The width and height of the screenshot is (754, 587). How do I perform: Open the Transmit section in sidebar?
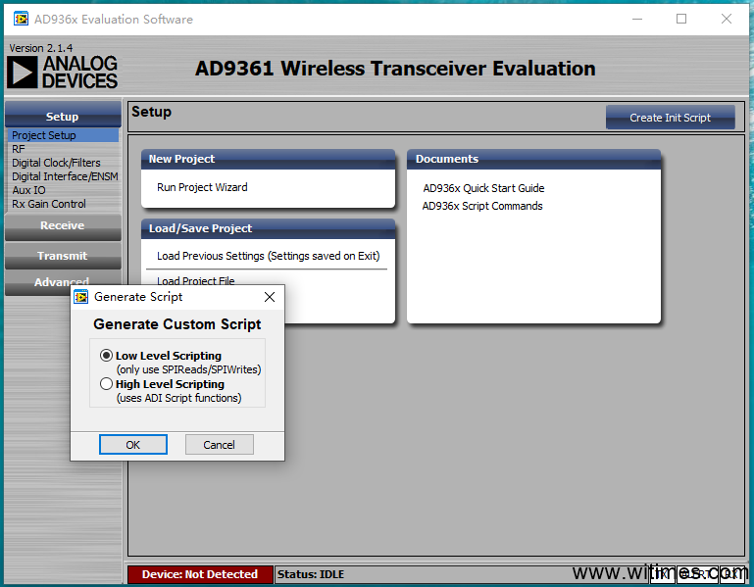click(x=63, y=256)
